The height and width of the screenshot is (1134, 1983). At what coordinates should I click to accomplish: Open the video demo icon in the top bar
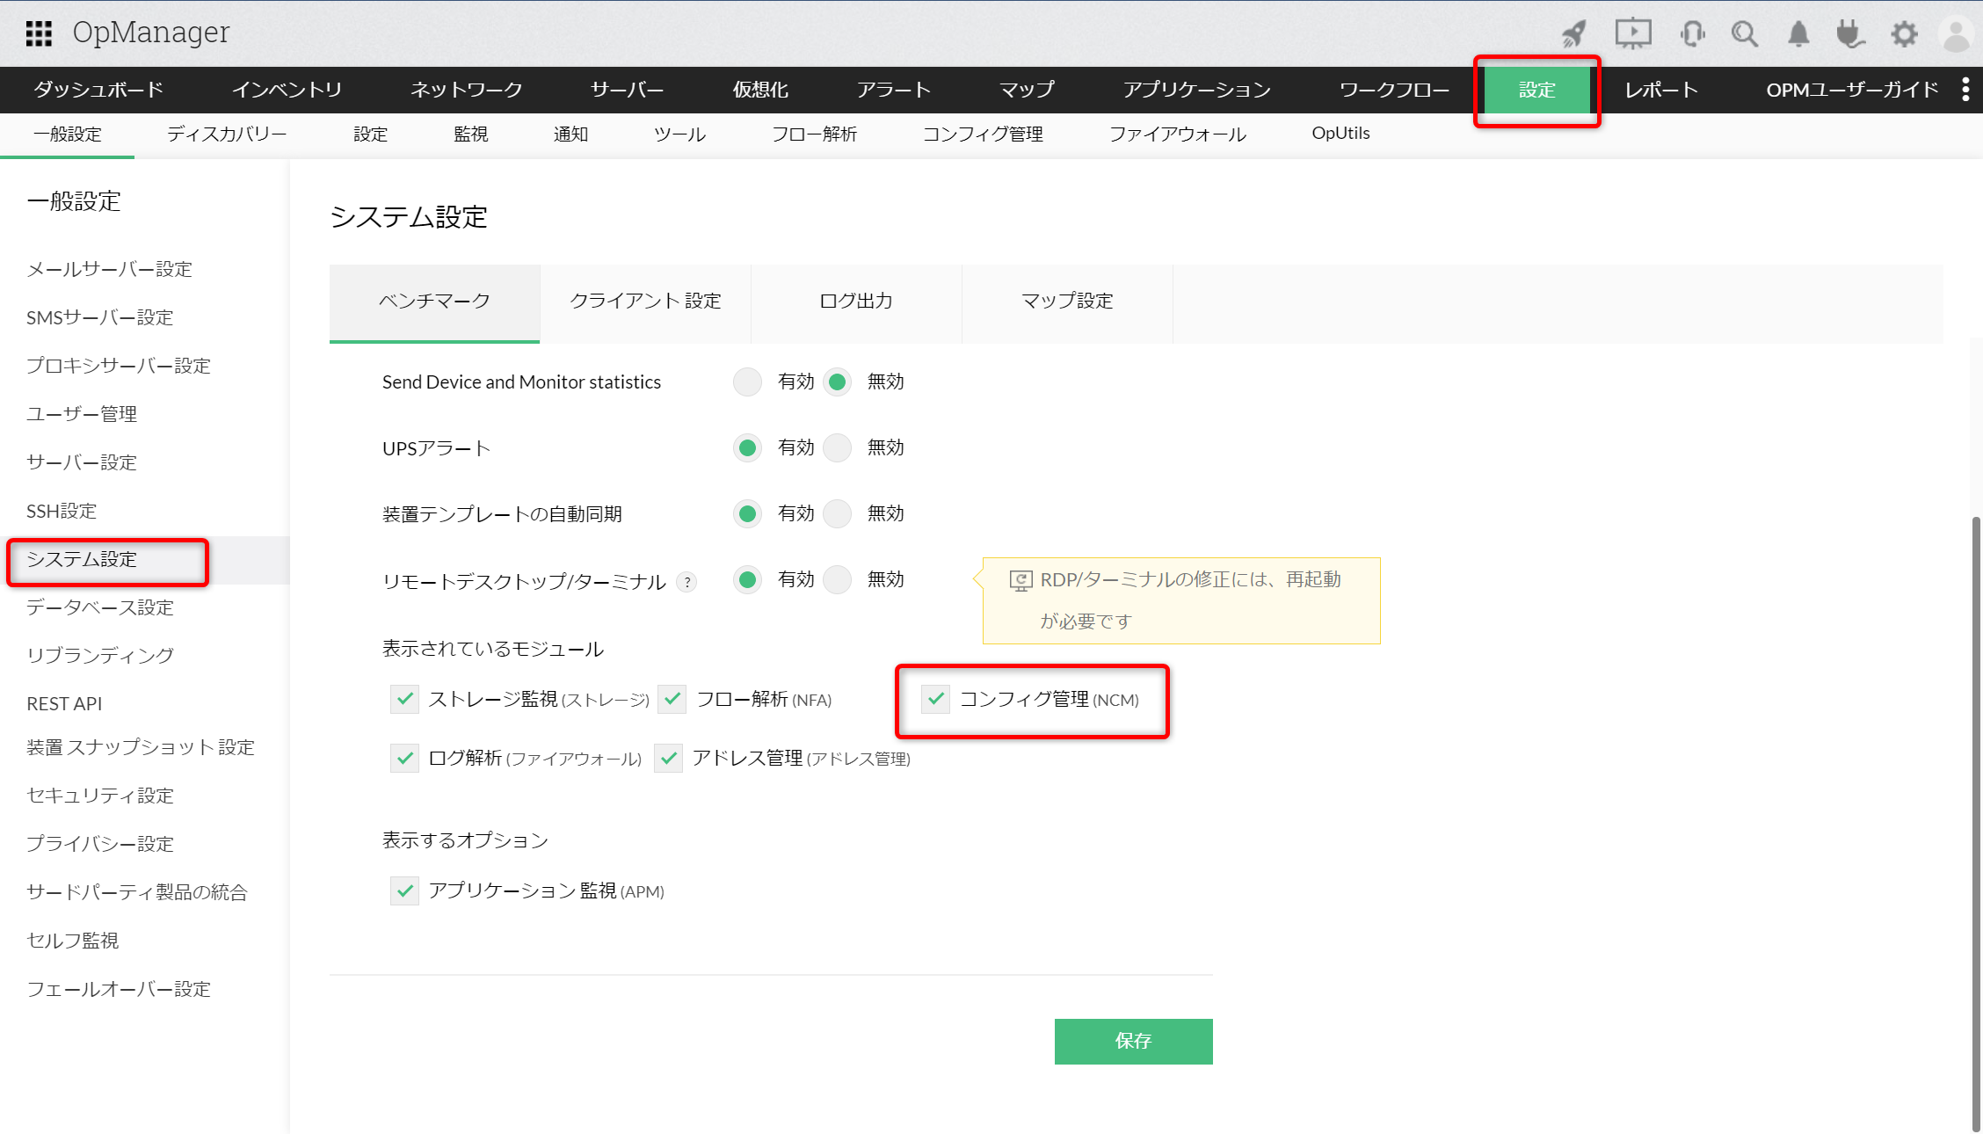[1633, 33]
